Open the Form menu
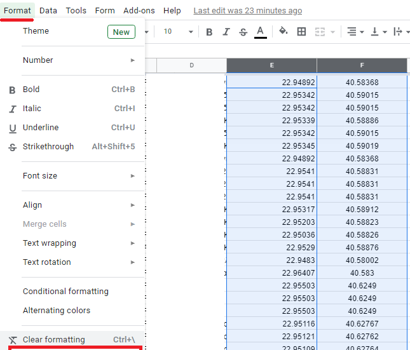This screenshot has width=410, height=350. (105, 10)
